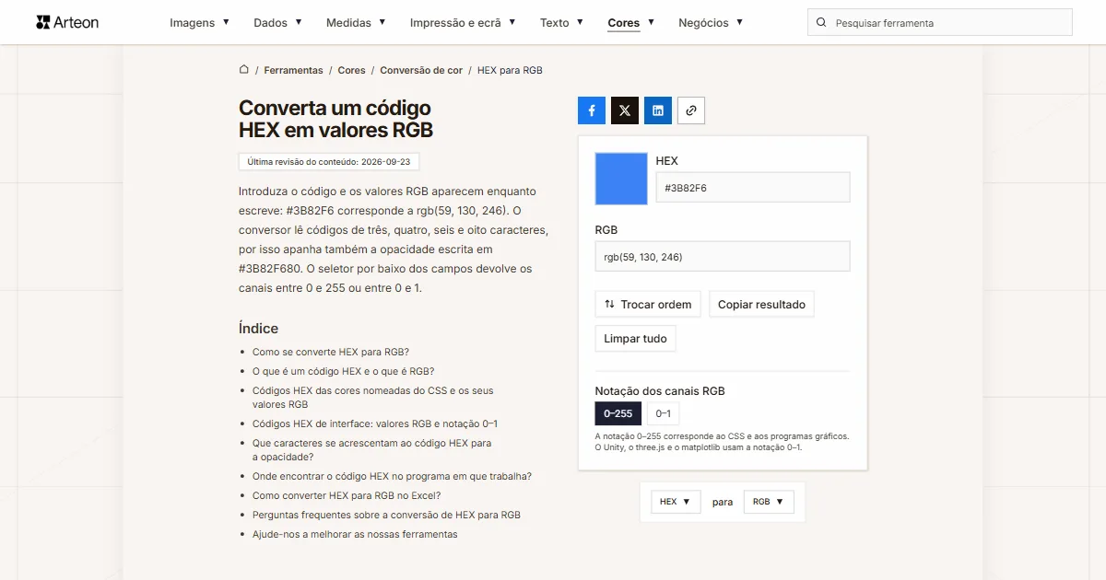Screen dimensions: 1106x580
Task: Click the Arteon logo
Action: [x=67, y=22]
